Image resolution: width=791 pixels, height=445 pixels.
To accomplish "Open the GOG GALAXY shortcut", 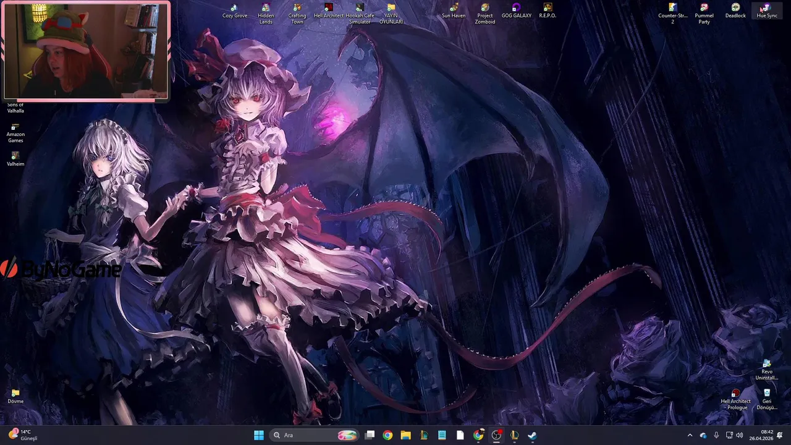I will coord(516,11).
